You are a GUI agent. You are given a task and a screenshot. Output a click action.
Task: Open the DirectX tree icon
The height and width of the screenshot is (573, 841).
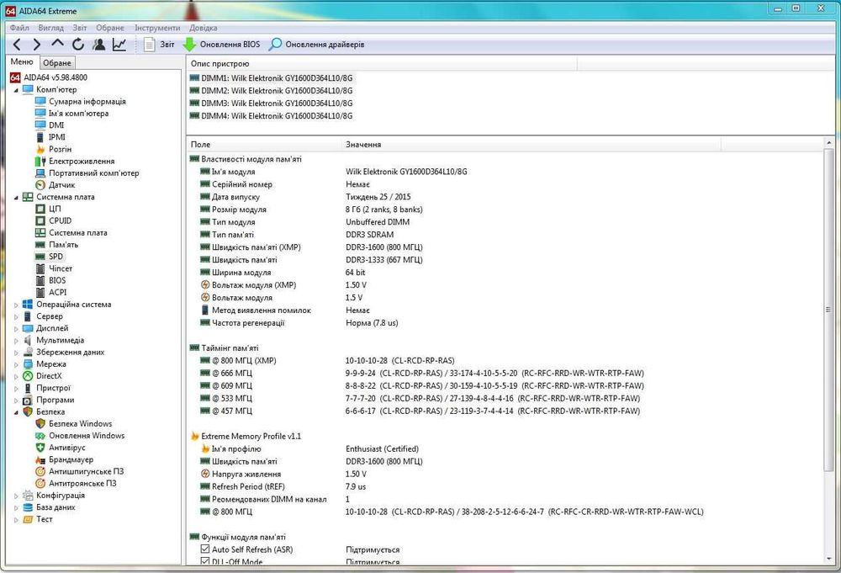28,376
